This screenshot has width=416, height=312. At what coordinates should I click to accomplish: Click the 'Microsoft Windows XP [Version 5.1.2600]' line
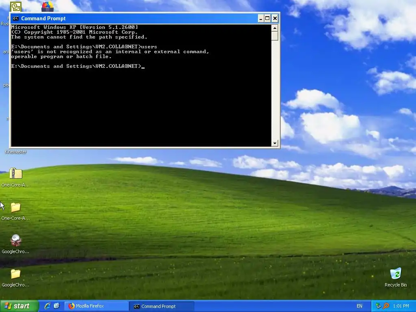tap(75, 27)
